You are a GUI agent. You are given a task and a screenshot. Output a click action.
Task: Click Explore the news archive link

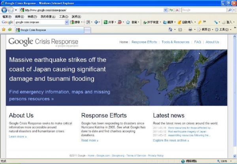[x=171, y=140]
